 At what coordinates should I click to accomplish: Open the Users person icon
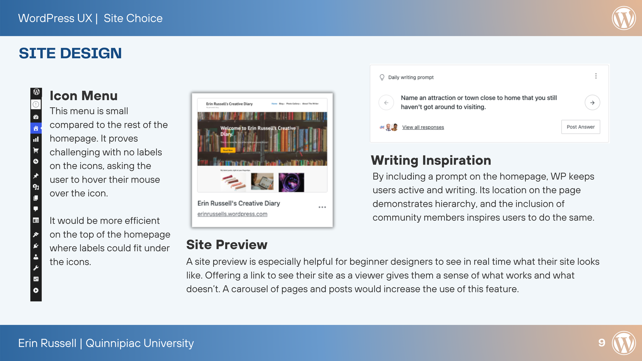[x=36, y=257]
